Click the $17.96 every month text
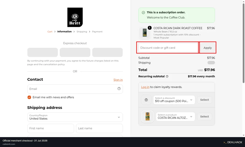Image resolution: width=245 pixels, height=147 pixels. [x=201, y=76]
